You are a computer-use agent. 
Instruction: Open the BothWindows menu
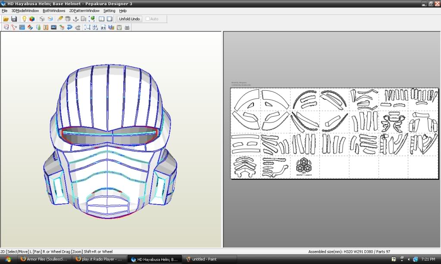(x=54, y=11)
